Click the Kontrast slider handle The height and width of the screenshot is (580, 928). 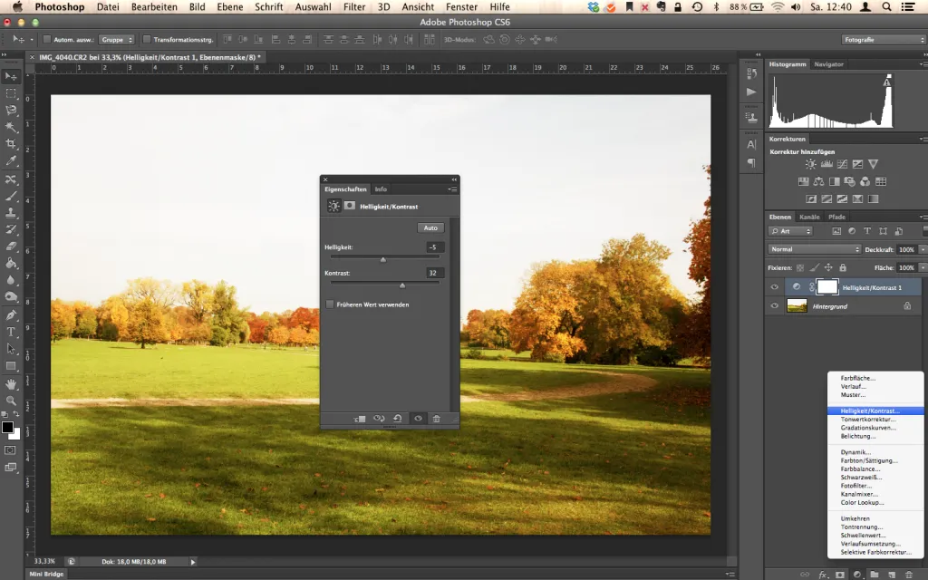click(402, 285)
